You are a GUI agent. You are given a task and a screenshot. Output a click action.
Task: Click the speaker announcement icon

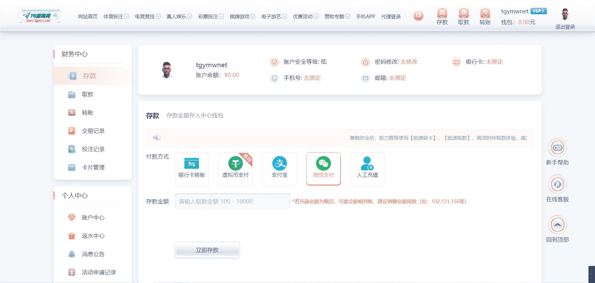click(x=157, y=138)
